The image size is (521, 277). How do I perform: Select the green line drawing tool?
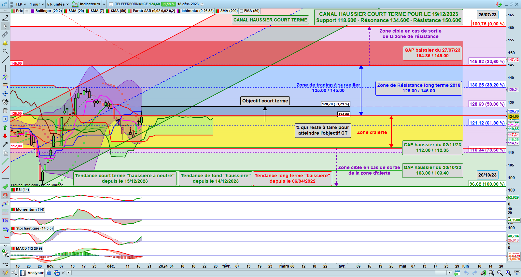pyautogui.click(x=5, y=161)
